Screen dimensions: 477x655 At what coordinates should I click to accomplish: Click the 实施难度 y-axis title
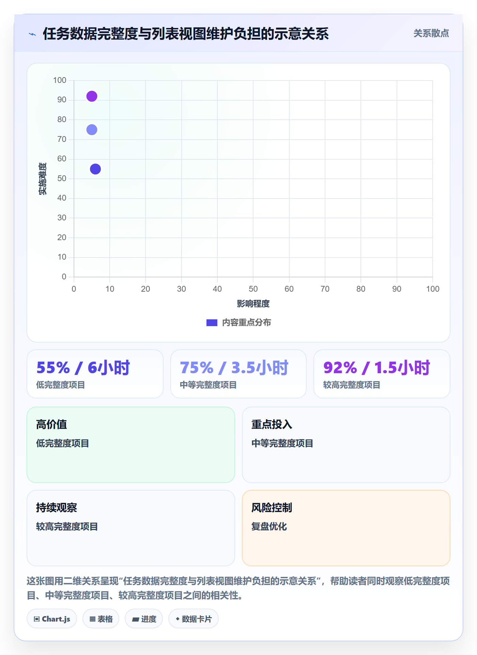pyautogui.click(x=43, y=179)
